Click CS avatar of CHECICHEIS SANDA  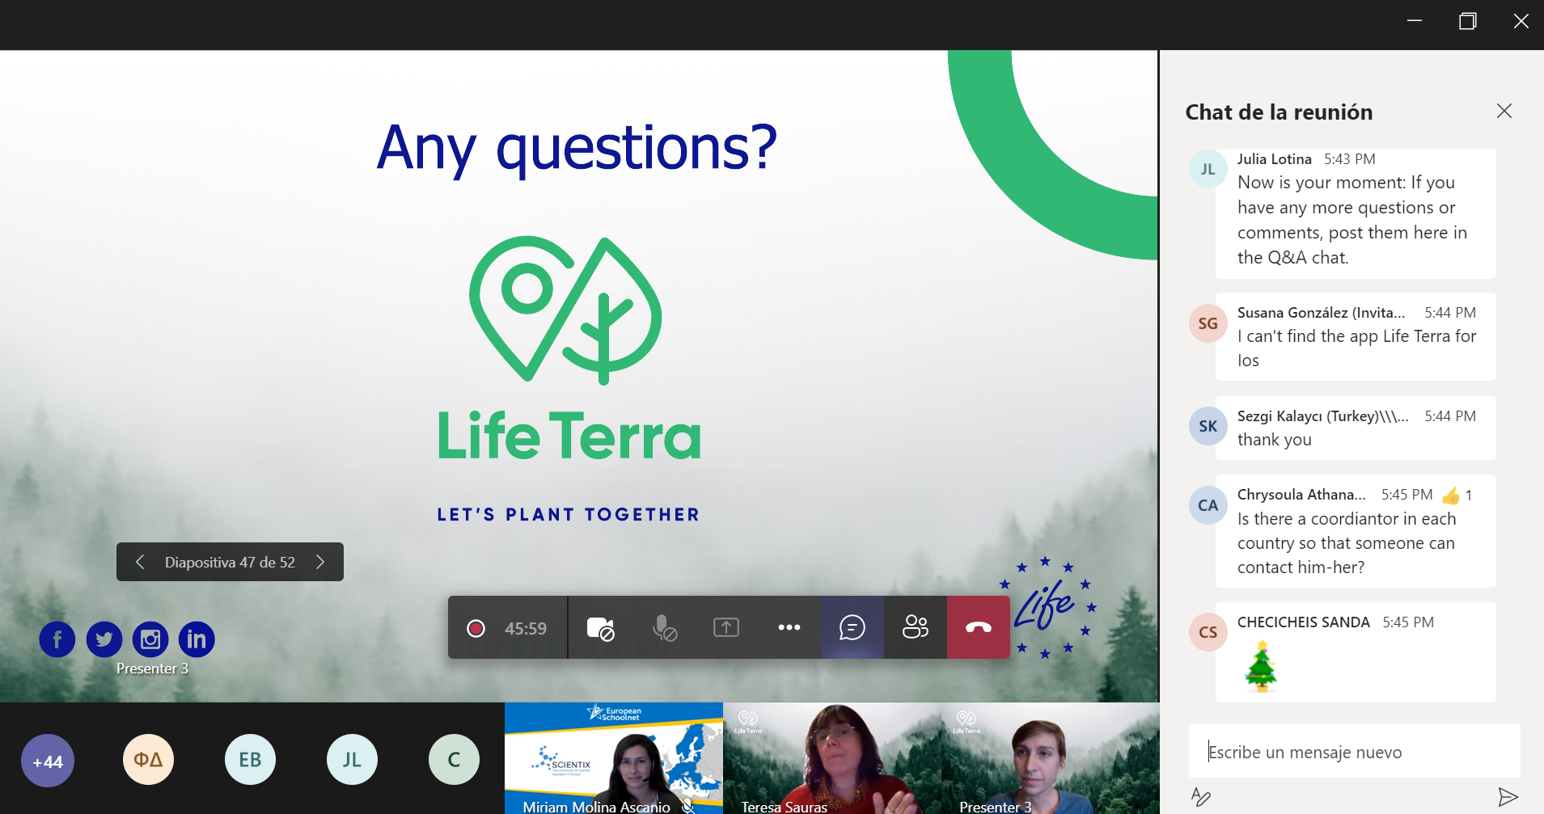1208,632
